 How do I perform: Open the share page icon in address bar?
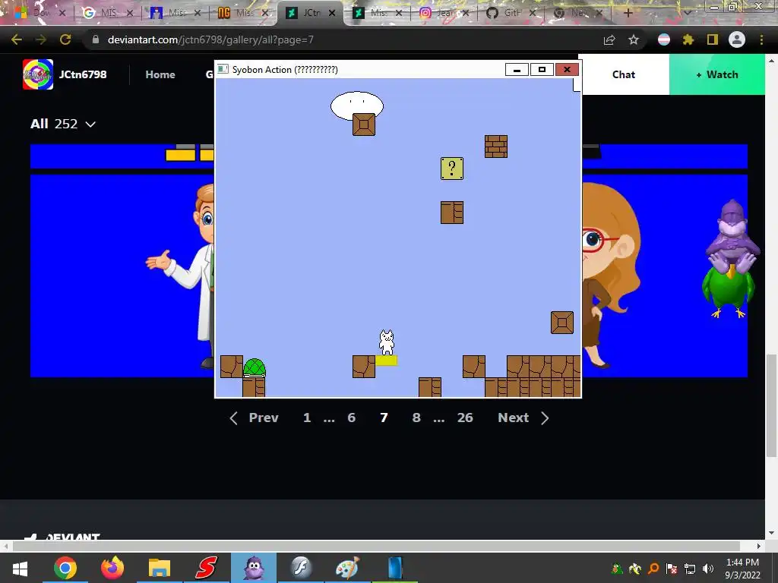coord(609,39)
